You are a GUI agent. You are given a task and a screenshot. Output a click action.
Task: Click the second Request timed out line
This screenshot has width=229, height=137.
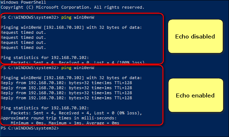pyautogui.click(x=23, y=37)
